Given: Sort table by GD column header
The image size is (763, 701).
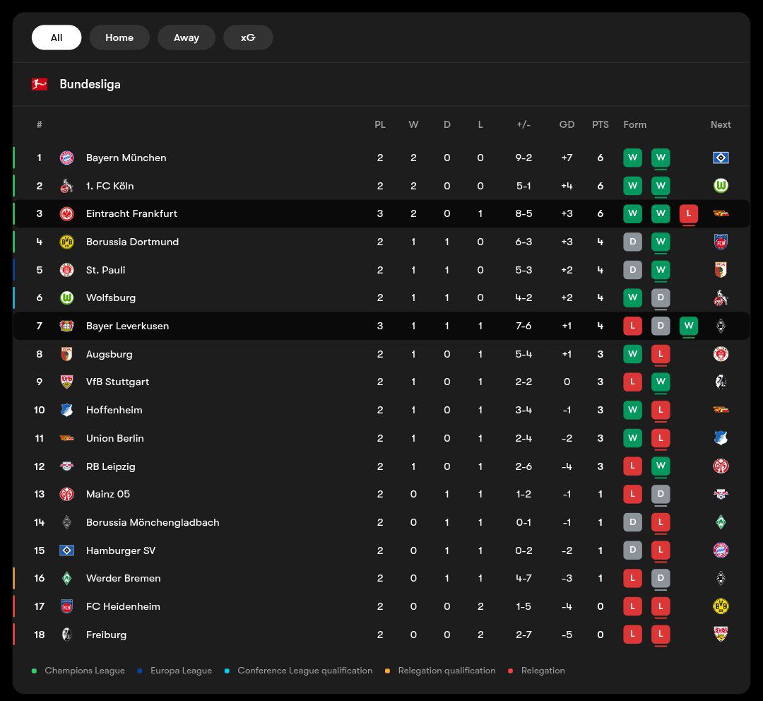Looking at the screenshot, I should [x=567, y=124].
